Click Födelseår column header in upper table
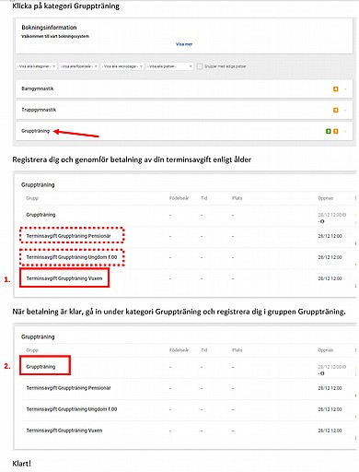This screenshot has height=472, width=359. 179,198
